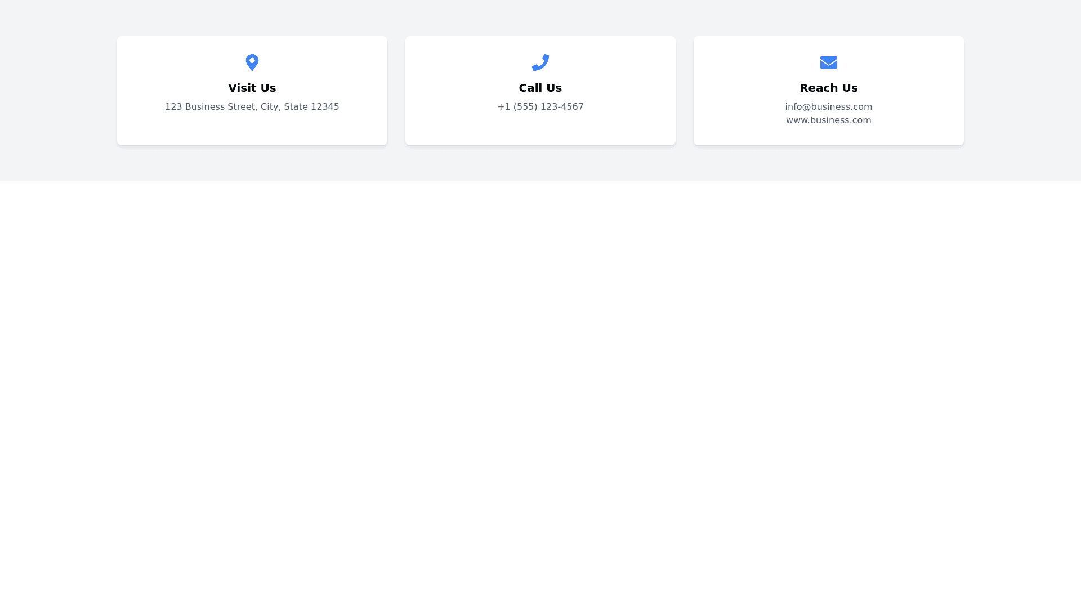The height and width of the screenshot is (608, 1081).
Task: Click the gray background left of the Visit Us card
Action: pyautogui.click(x=56, y=90)
